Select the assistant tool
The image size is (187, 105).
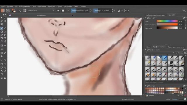pos(1,60)
